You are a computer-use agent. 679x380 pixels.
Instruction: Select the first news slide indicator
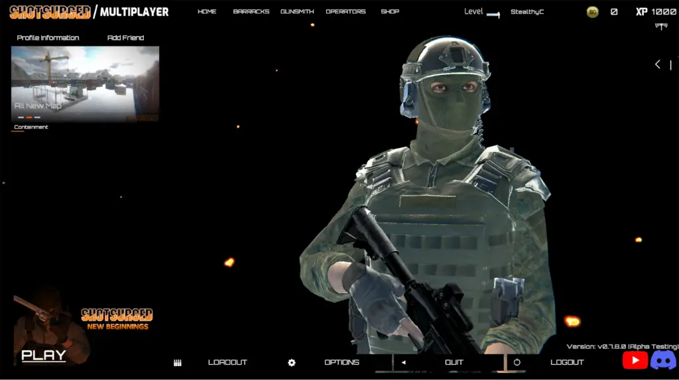tap(21, 117)
